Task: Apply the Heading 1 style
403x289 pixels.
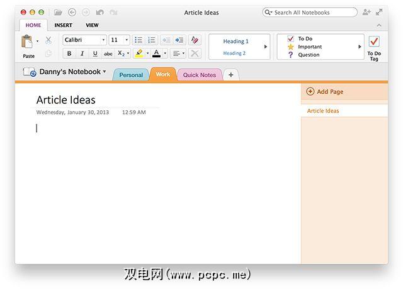Action: click(236, 42)
